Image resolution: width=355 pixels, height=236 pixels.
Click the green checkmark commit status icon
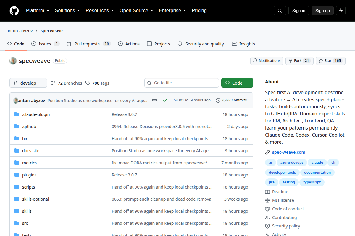coord(165,100)
